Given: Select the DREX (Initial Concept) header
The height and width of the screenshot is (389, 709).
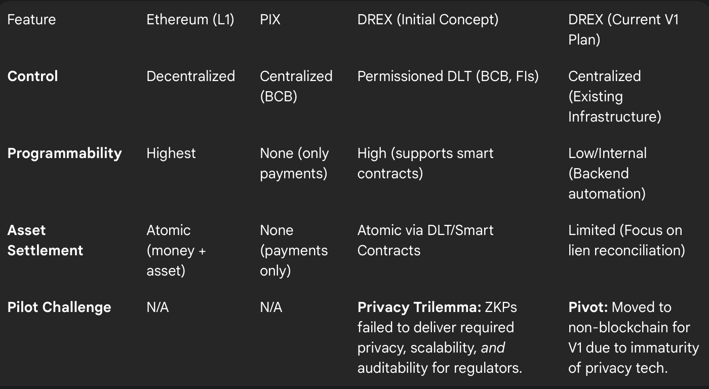Looking at the screenshot, I should tap(428, 20).
